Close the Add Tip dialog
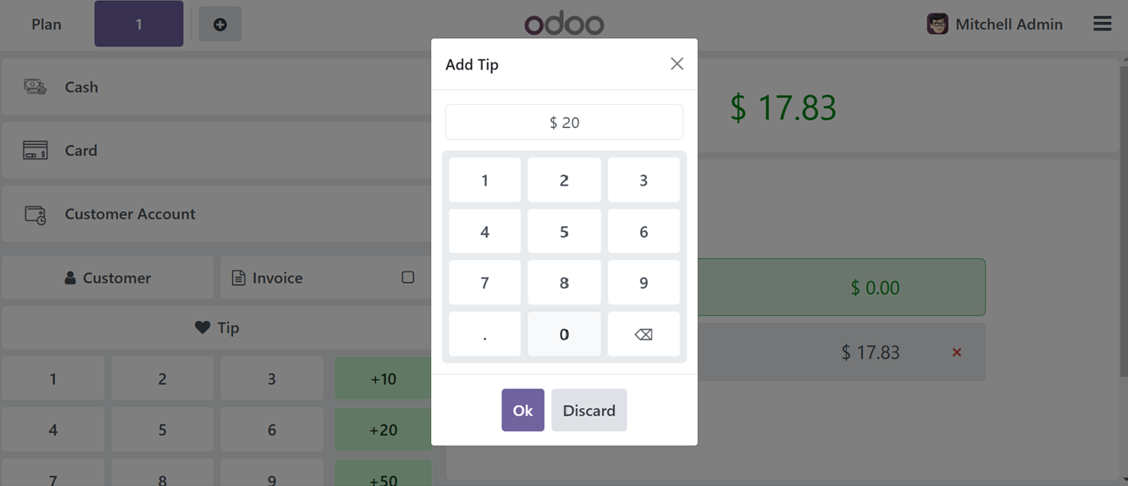The image size is (1128, 486). coord(677,64)
